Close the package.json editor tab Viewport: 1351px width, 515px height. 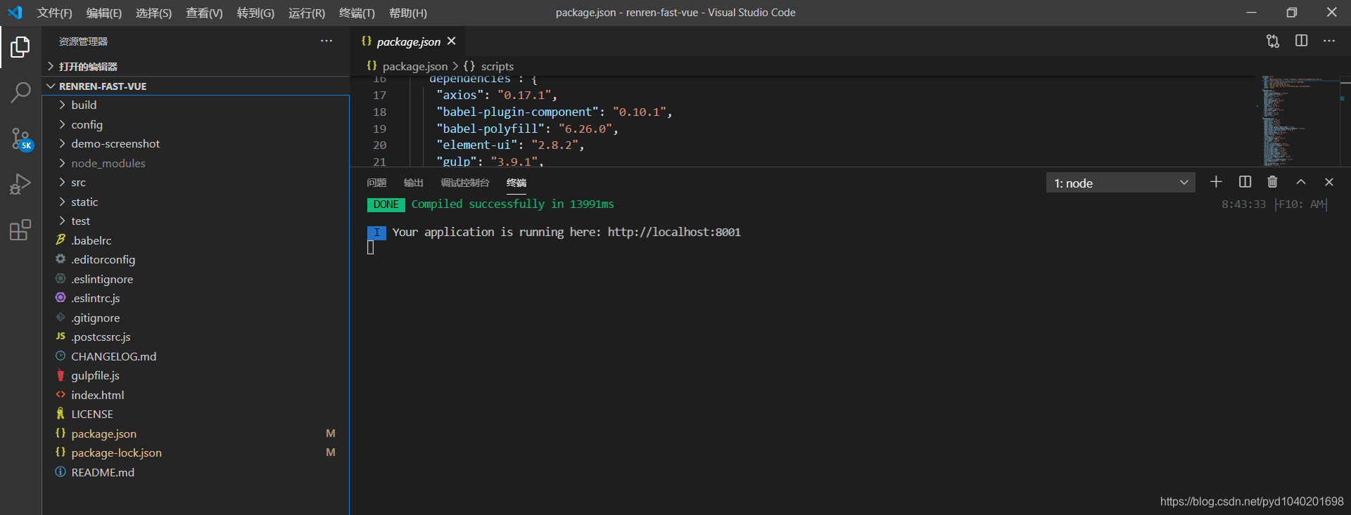[452, 41]
